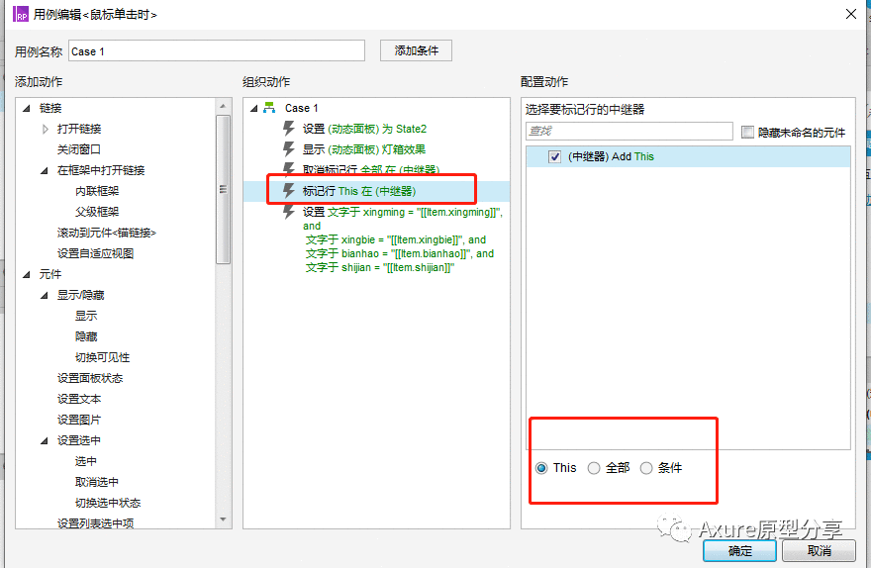Select the 条件 radio button

646,468
